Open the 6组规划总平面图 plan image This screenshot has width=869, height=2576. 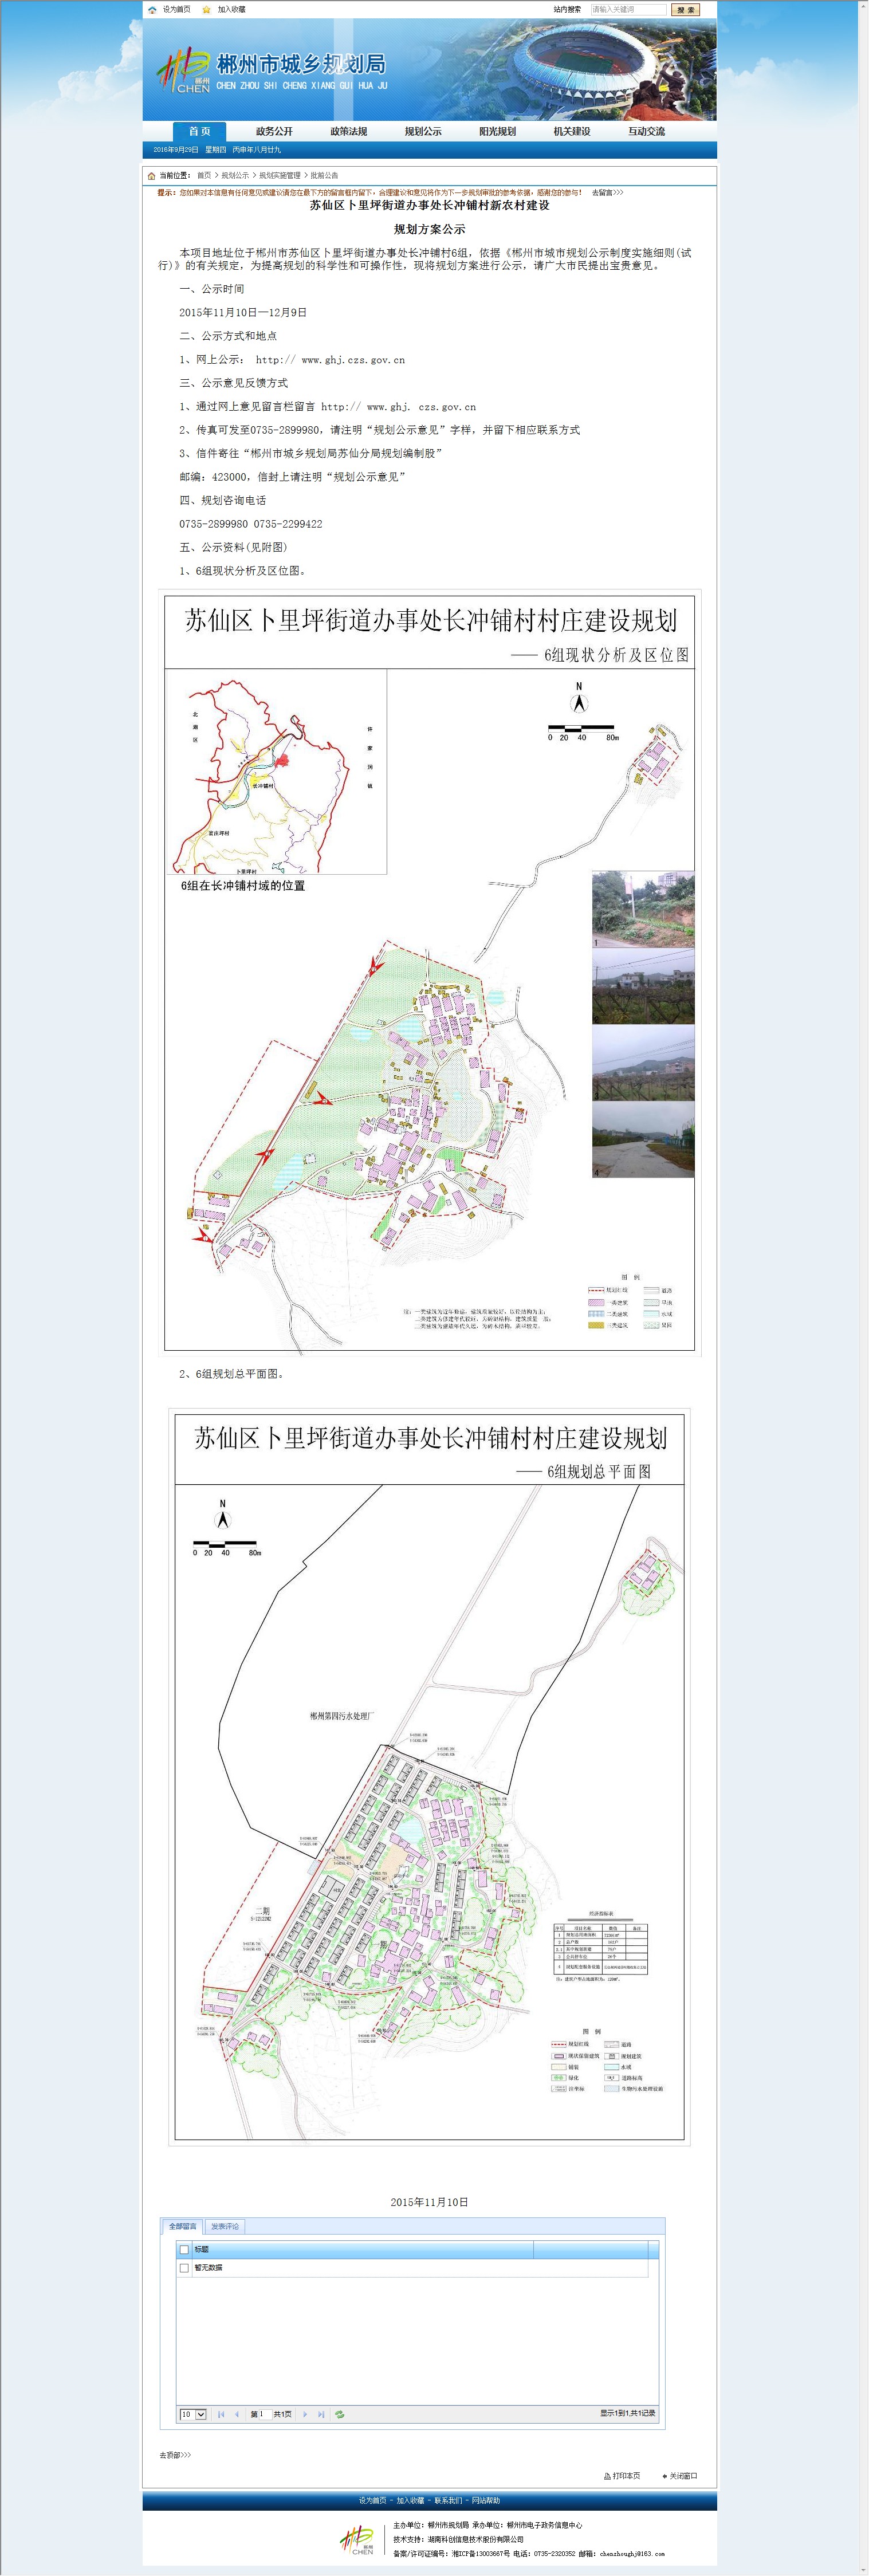tap(429, 1776)
